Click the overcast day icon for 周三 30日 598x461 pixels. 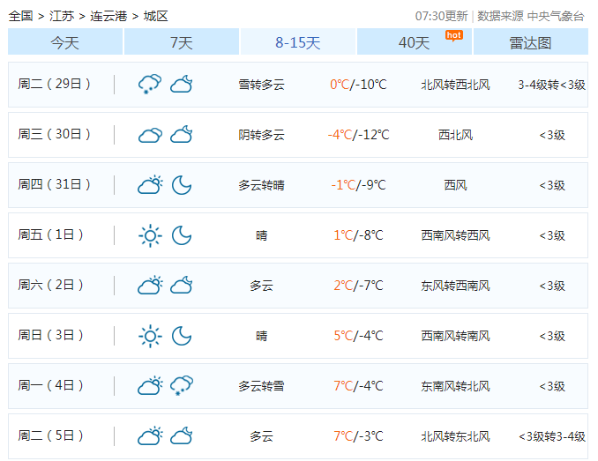point(150,135)
